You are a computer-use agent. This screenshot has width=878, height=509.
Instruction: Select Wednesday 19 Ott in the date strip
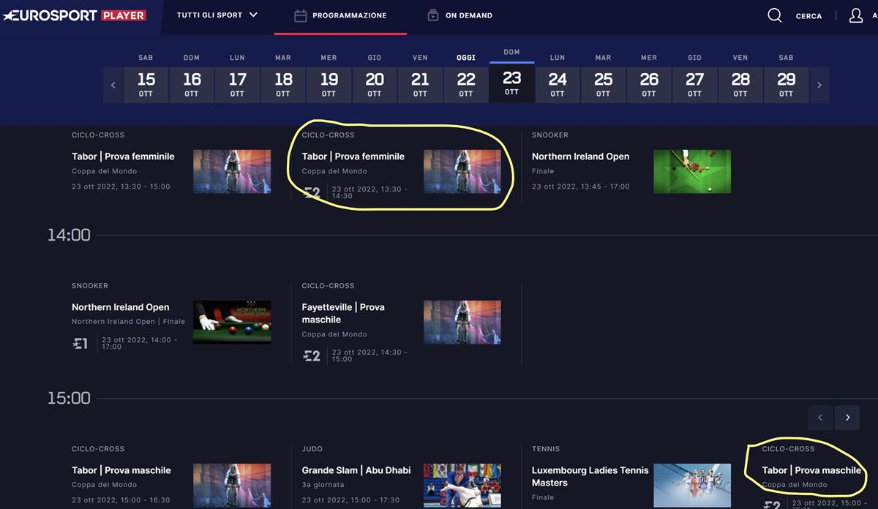[x=329, y=85]
